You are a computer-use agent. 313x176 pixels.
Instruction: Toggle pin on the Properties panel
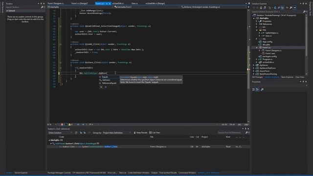click(x=303, y=82)
